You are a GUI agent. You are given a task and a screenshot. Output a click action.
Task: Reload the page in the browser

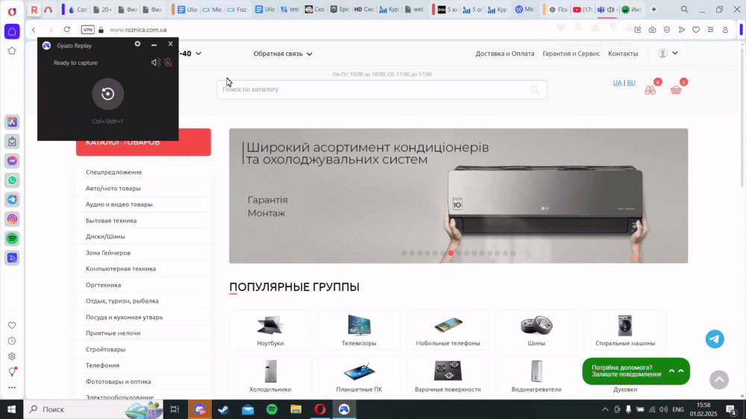67,30
